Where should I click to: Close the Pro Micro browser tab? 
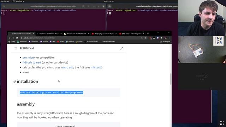(x=61, y=34)
